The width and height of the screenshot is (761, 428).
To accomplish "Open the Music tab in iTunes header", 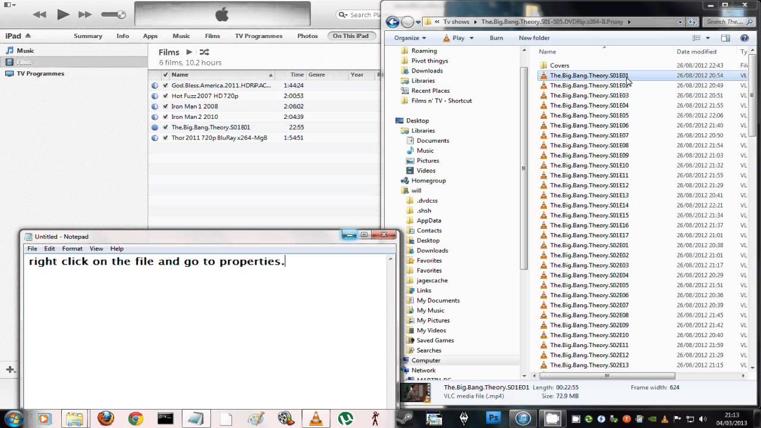I will click(181, 36).
